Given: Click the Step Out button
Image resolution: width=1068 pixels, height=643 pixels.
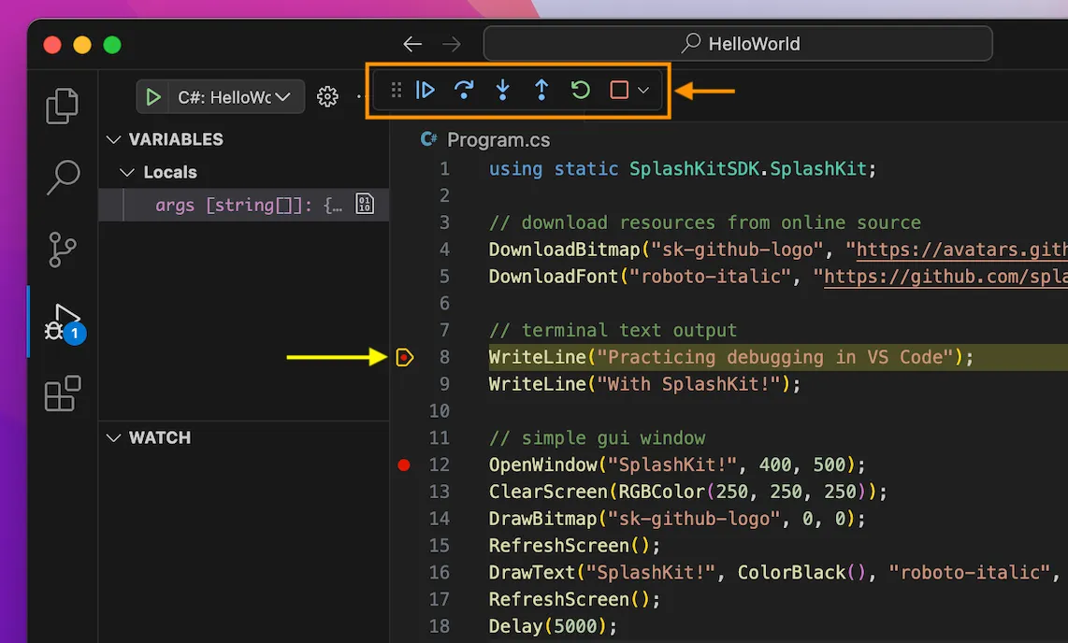Looking at the screenshot, I should tap(541, 90).
